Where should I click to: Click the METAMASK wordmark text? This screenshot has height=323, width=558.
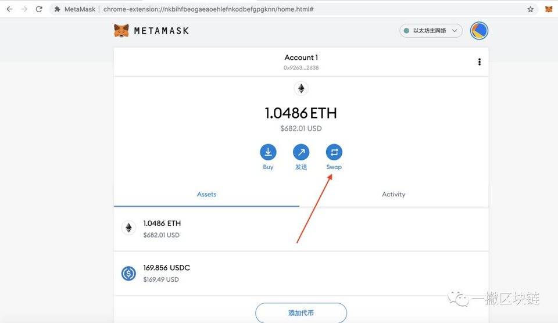tap(162, 31)
